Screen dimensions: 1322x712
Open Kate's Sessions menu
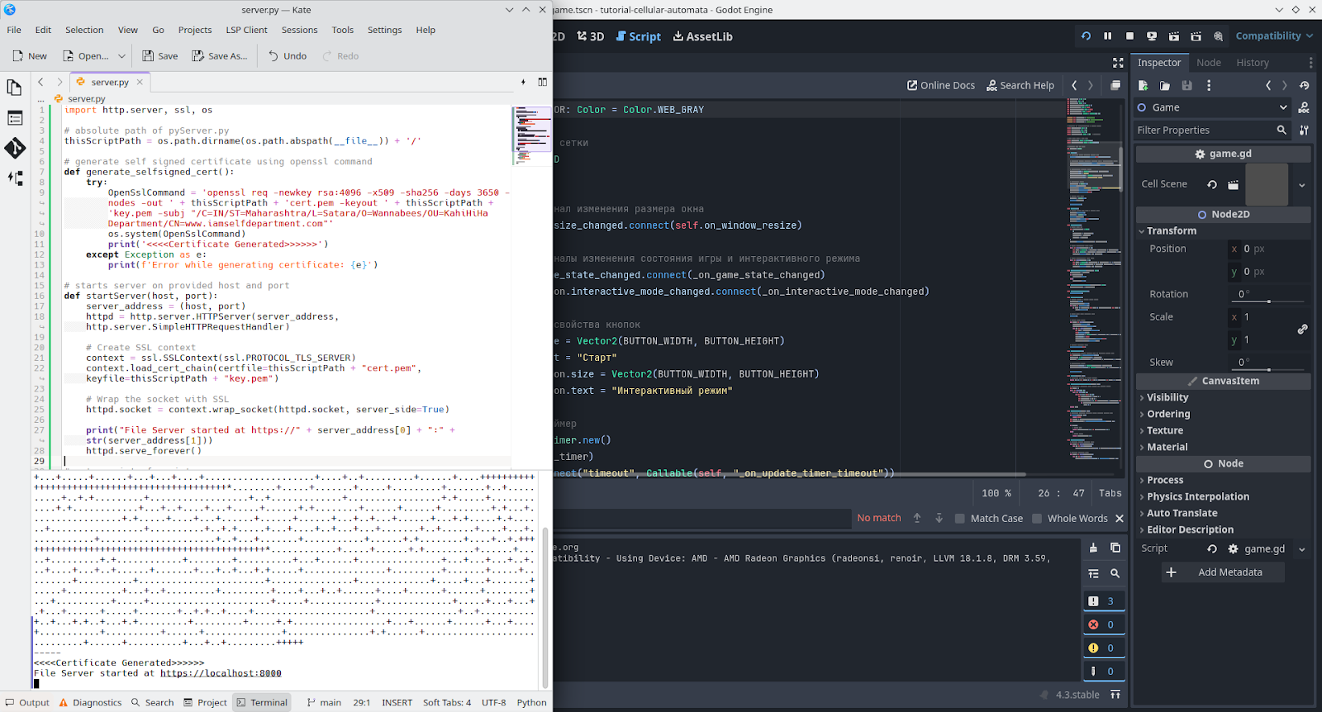click(299, 30)
